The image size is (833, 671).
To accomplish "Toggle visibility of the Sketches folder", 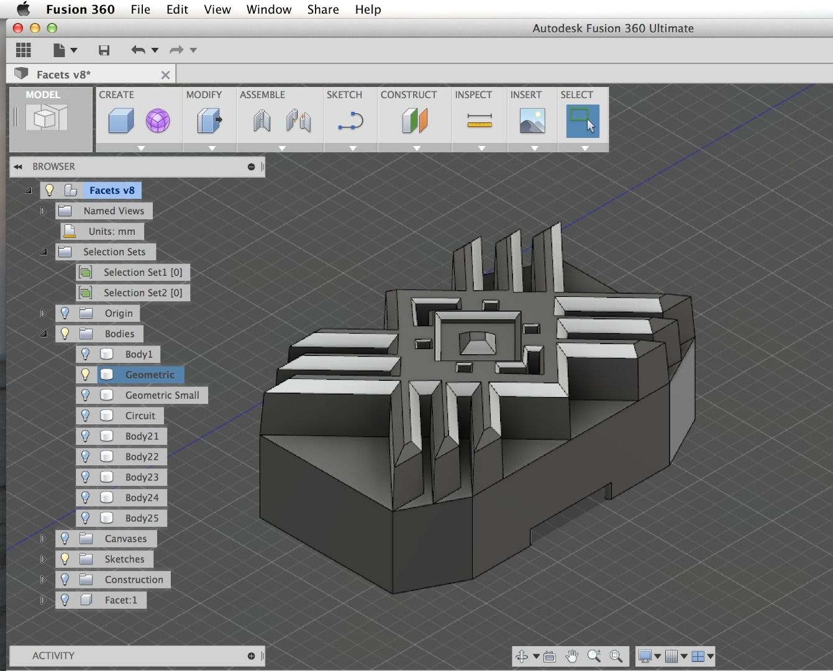I will click(x=65, y=559).
